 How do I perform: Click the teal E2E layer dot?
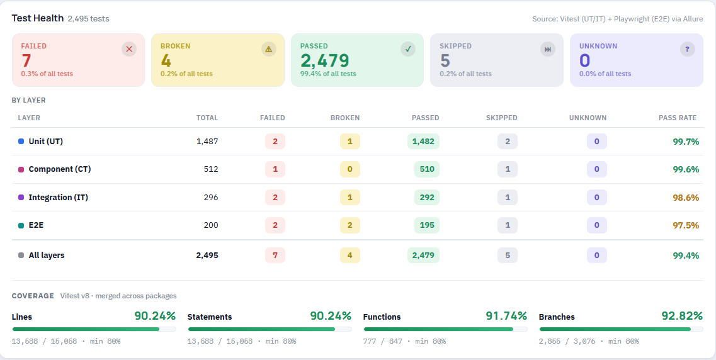point(21,225)
